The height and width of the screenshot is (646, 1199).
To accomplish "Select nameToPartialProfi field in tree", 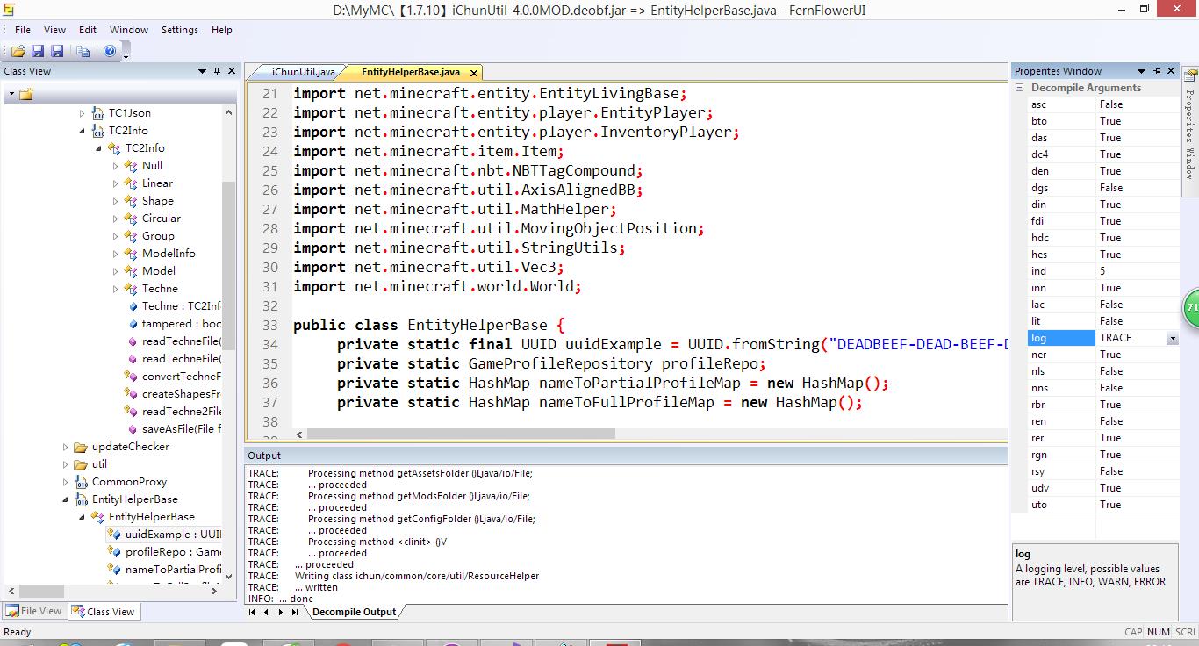I will point(173,570).
